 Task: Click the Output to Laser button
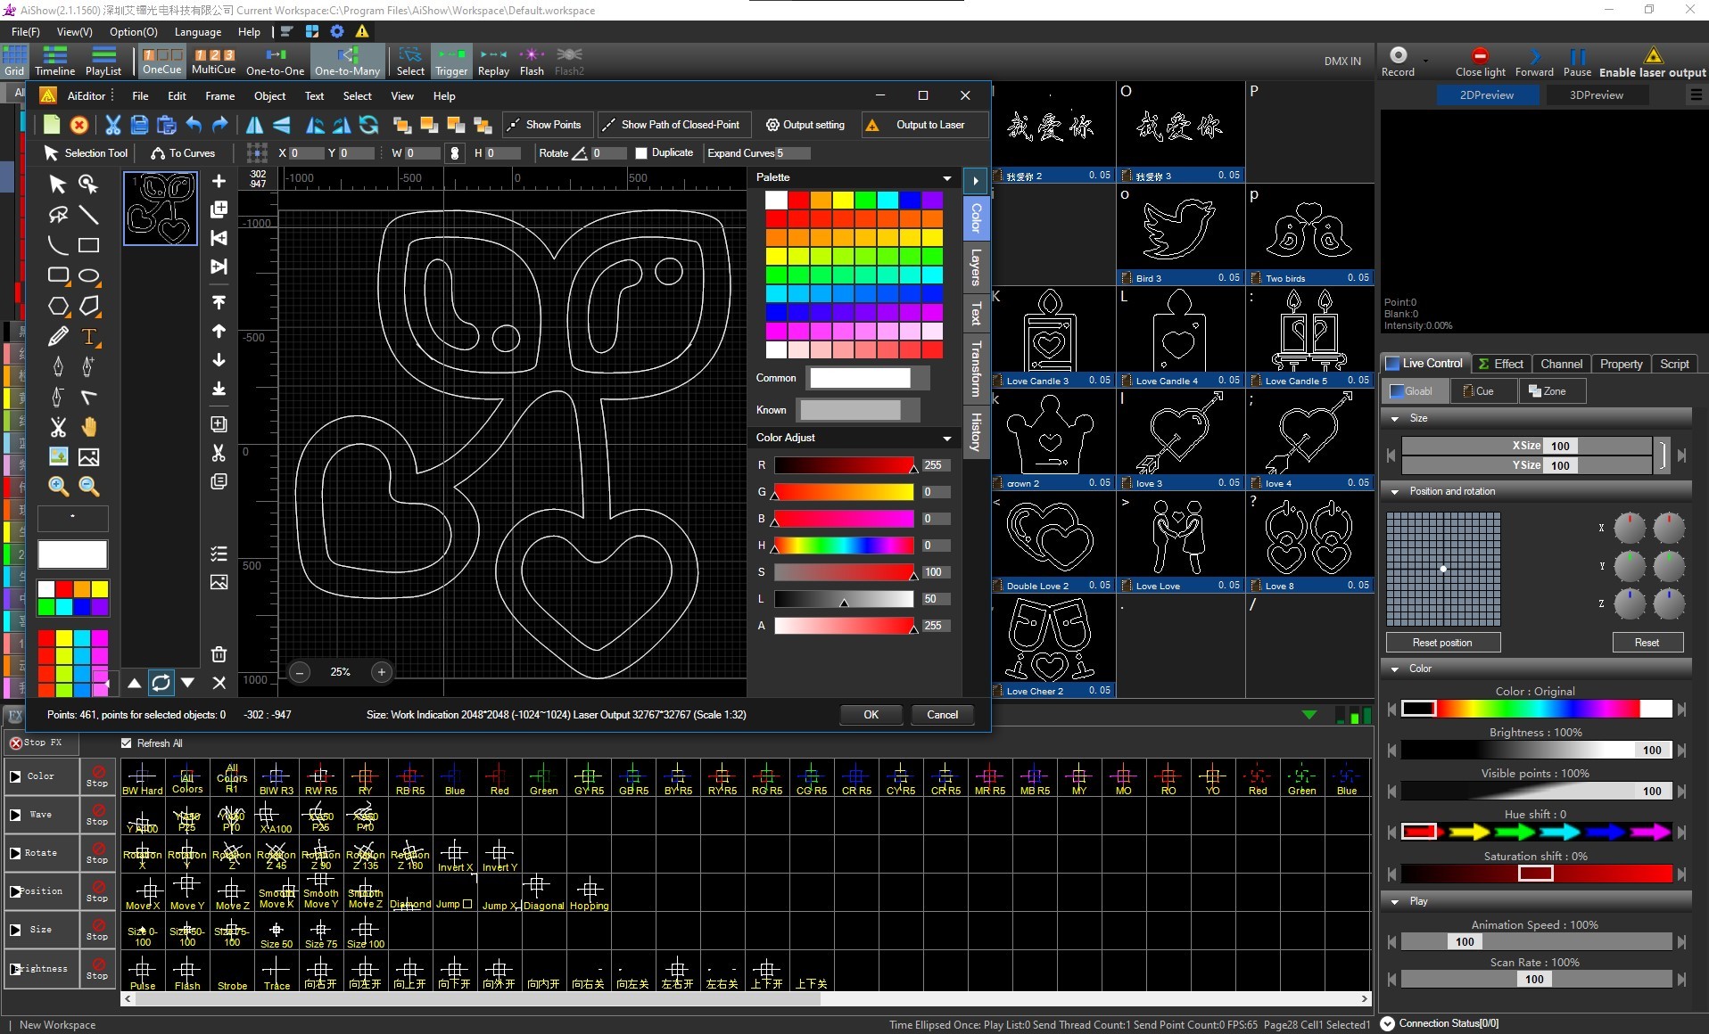pos(924,125)
